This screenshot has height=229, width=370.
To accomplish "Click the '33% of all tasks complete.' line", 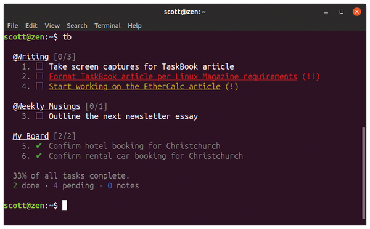I will [71, 176].
